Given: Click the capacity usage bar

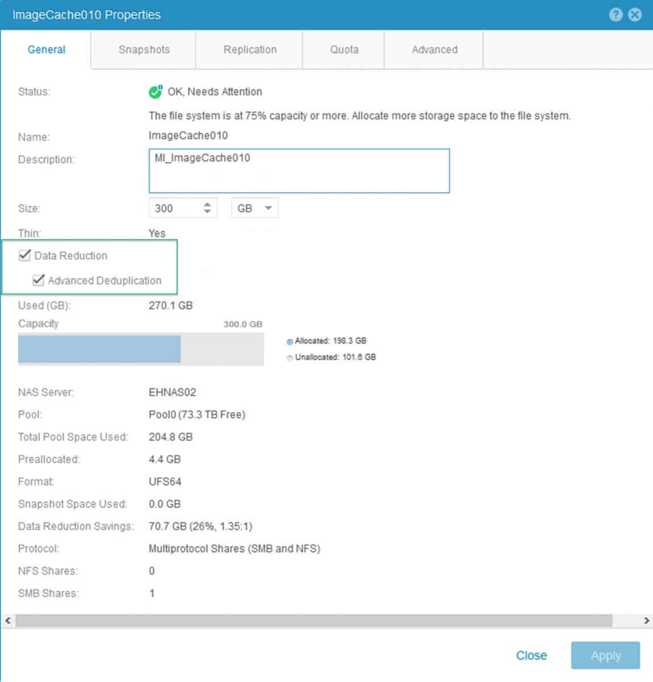Looking at the screenshot, I should click(141, 349).
